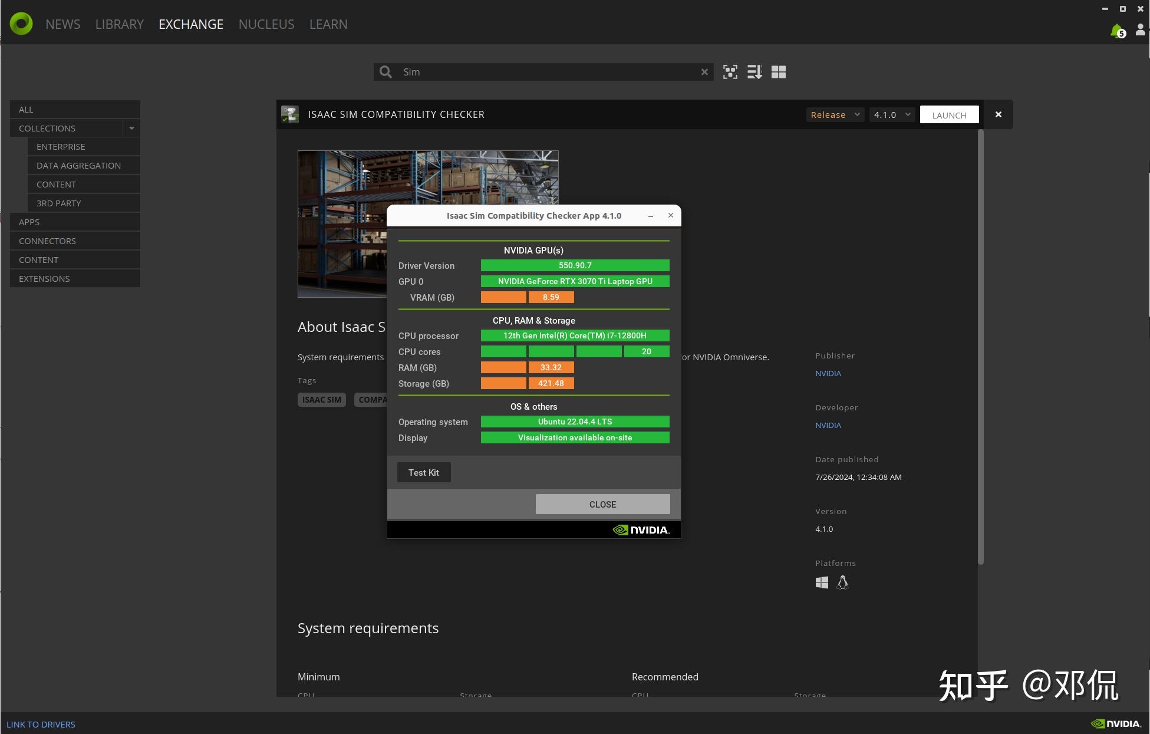This screenshot has width=1150, height=734.
Task: Open the Release channel dropdown
Action: (x=835, y=114)
